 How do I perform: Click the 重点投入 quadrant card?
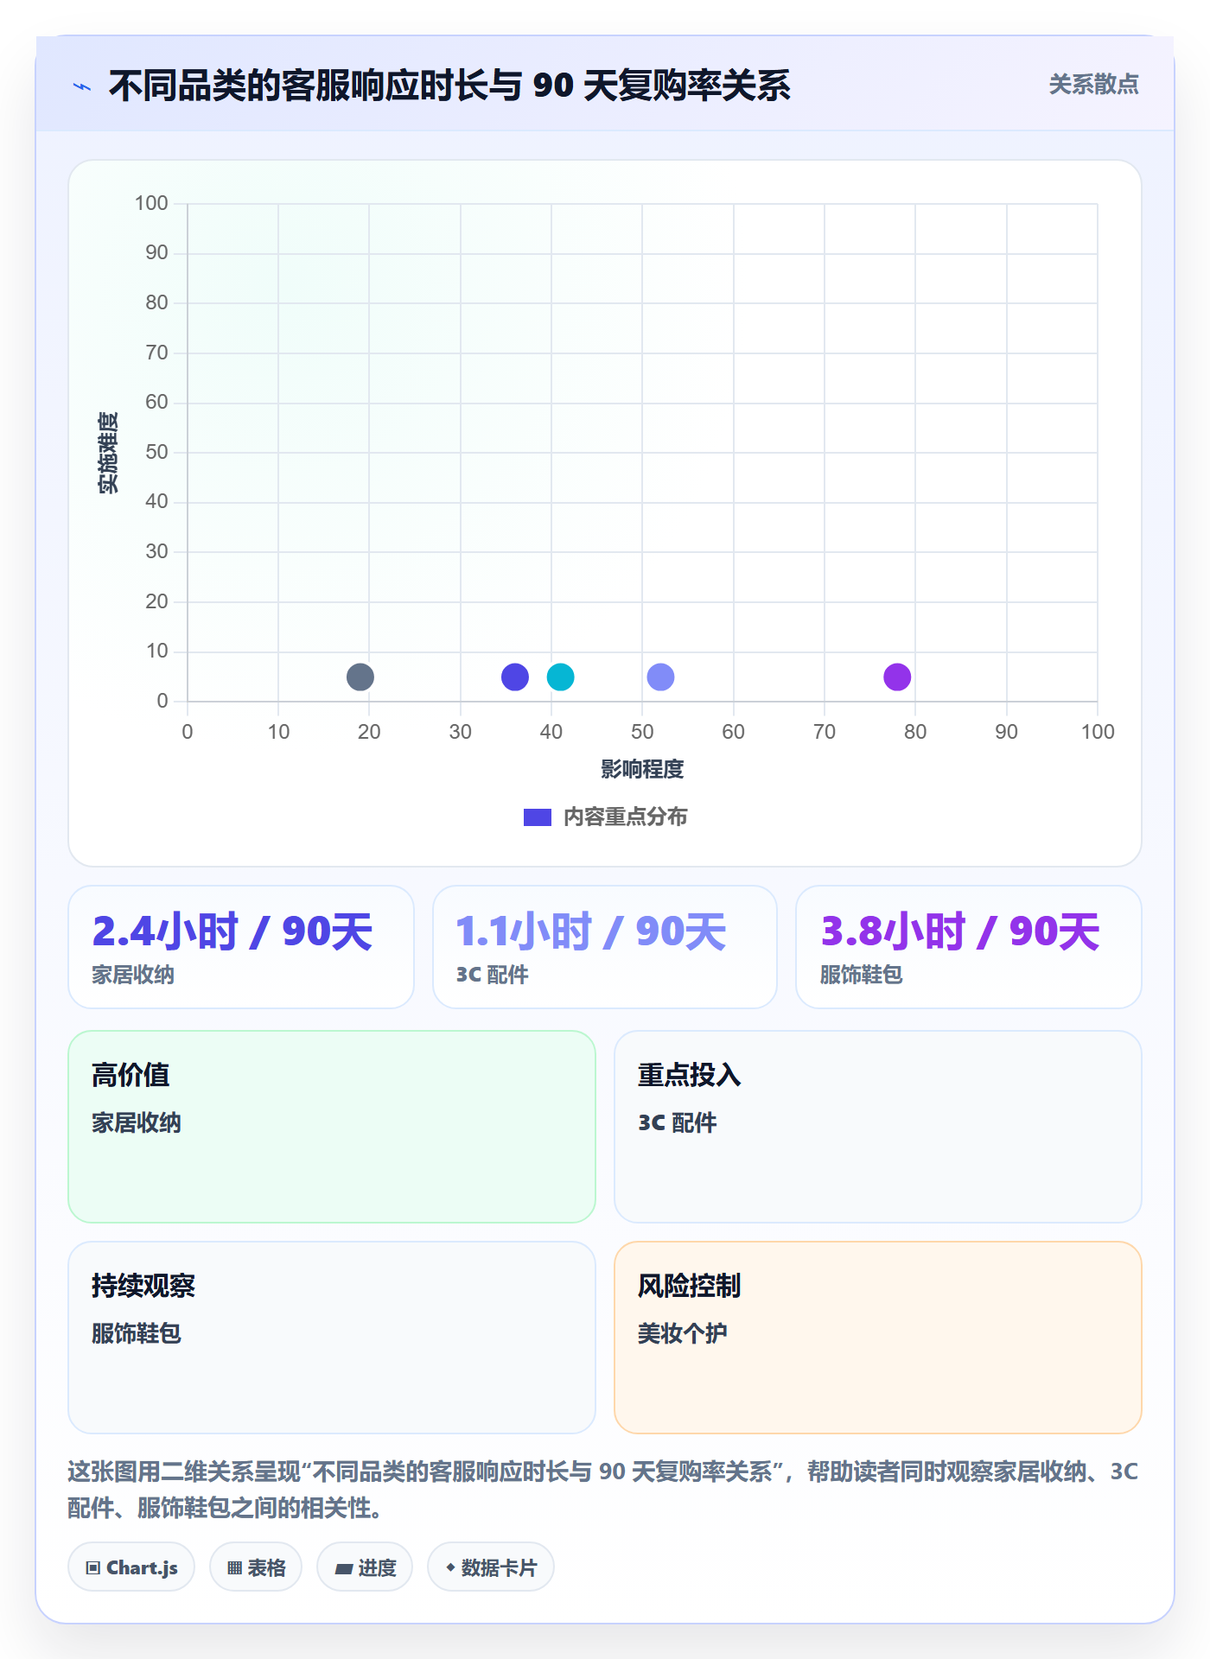click(878, 1127)
